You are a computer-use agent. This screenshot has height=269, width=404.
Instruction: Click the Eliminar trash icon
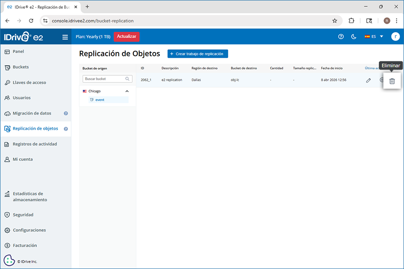coord(392,81)
